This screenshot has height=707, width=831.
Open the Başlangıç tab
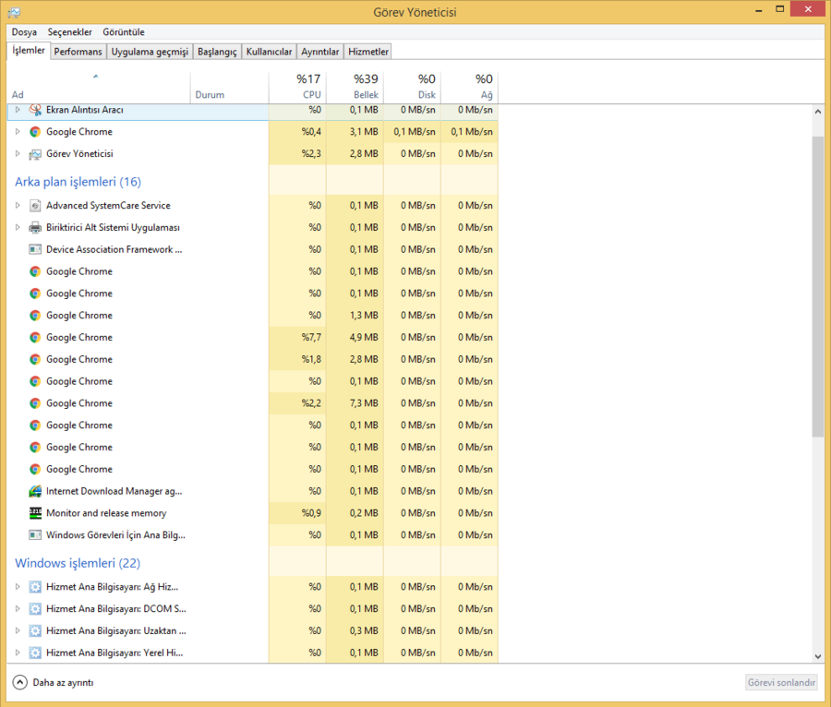pos(217,52)
